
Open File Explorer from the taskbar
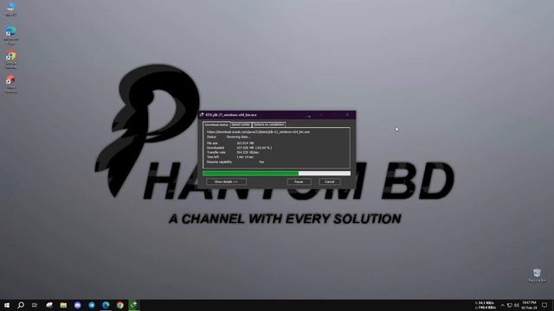[x=63, y=305]
